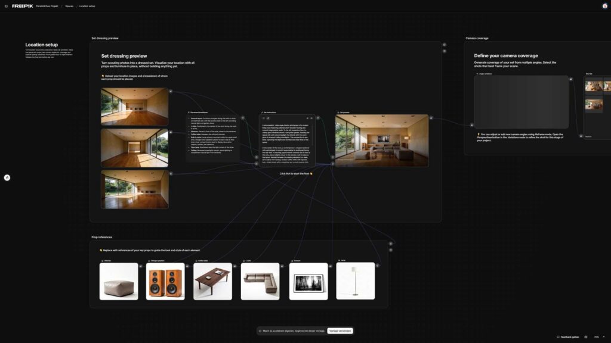Open the first Shot list thumbnail
611x343 pixels.
tap(594, 86)
